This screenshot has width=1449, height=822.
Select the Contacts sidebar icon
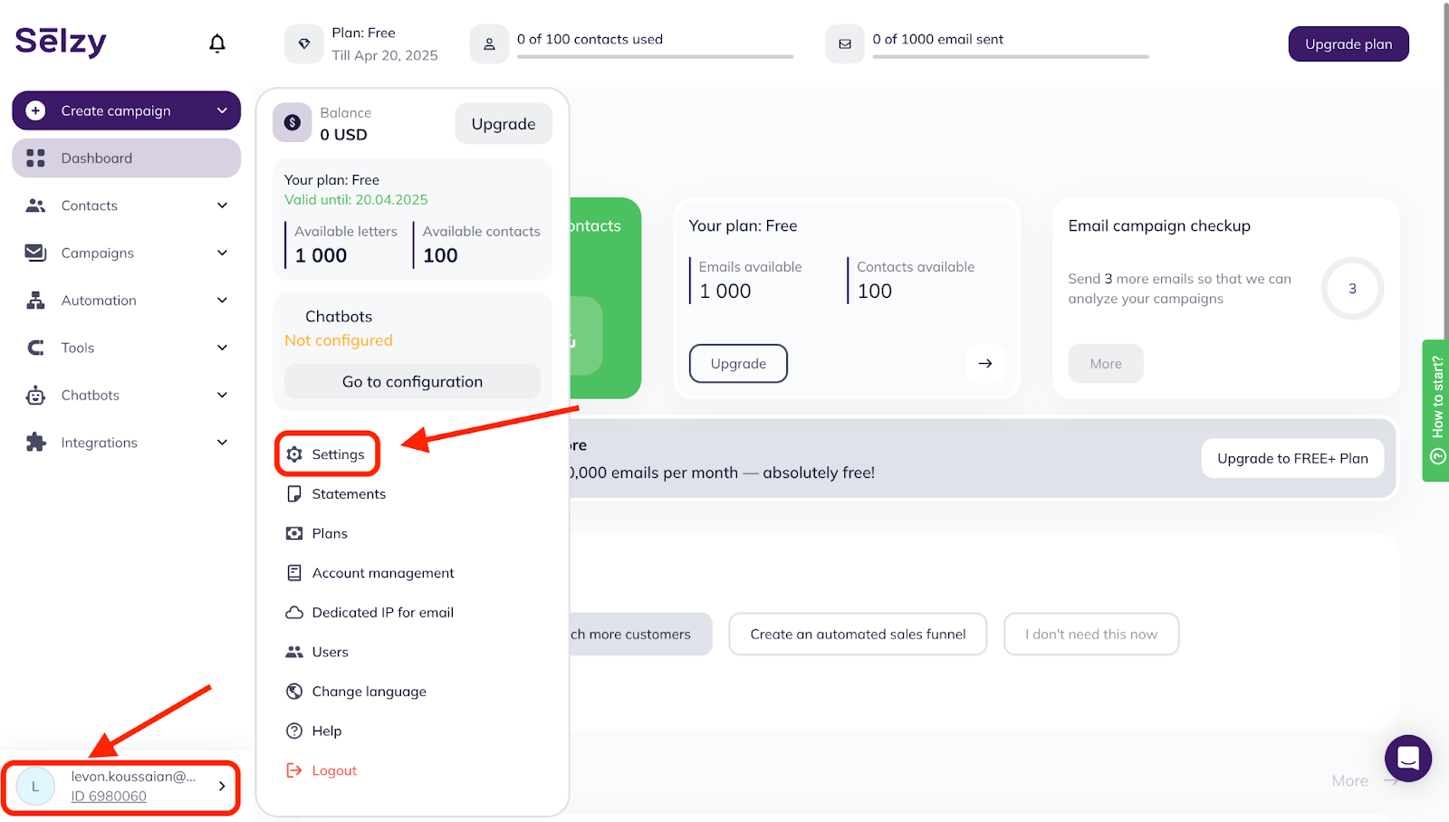(x=35, y=205)
